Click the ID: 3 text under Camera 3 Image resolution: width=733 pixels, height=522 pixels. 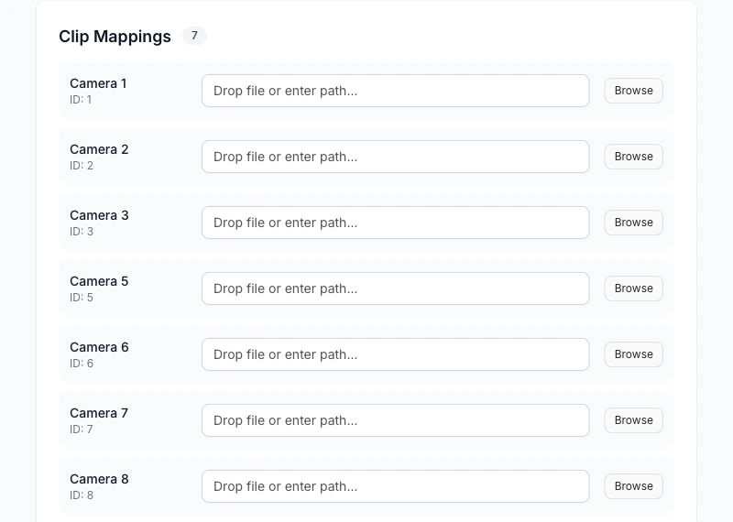tap(82, 232)
